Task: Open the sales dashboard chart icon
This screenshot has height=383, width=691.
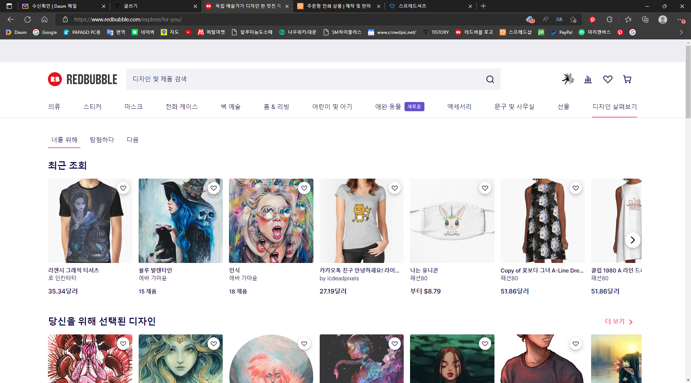Action: tap(588, 79)
